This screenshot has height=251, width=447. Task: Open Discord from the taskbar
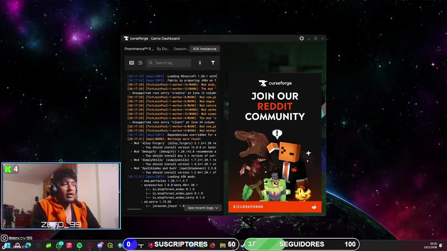100,245
